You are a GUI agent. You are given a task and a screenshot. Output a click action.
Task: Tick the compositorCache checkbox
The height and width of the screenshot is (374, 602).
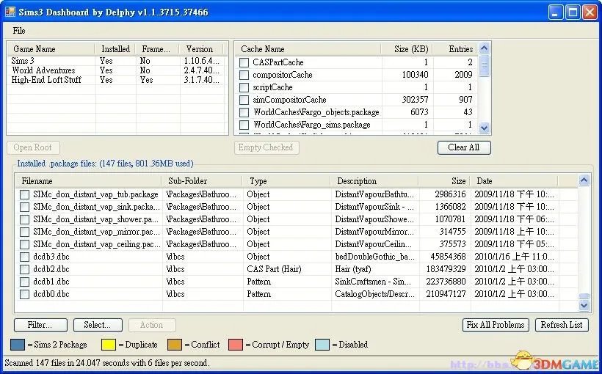(244, 75)
